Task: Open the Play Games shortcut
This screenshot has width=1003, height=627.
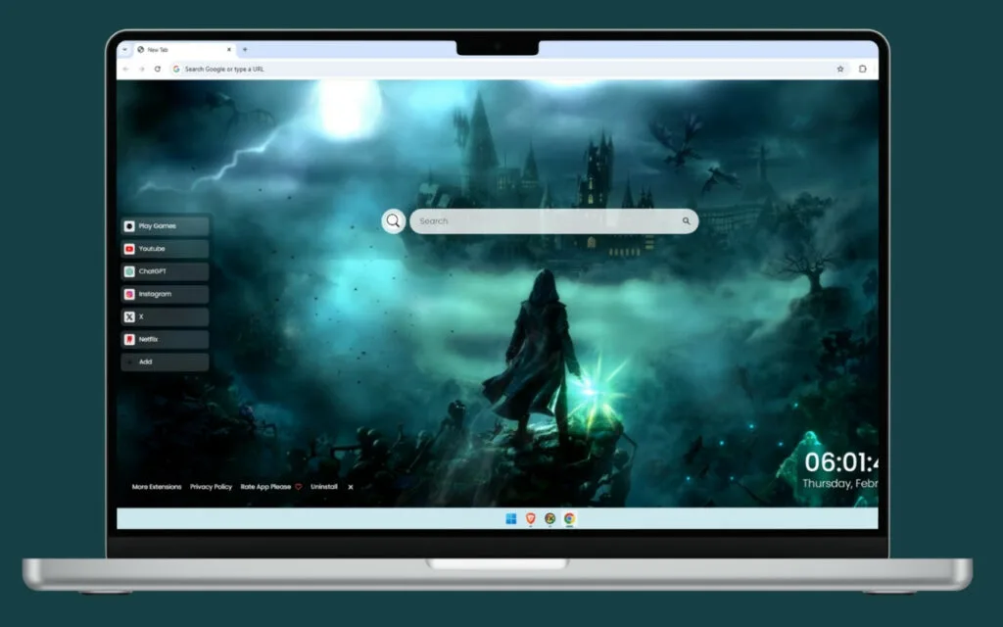Action: click(165, 226)
